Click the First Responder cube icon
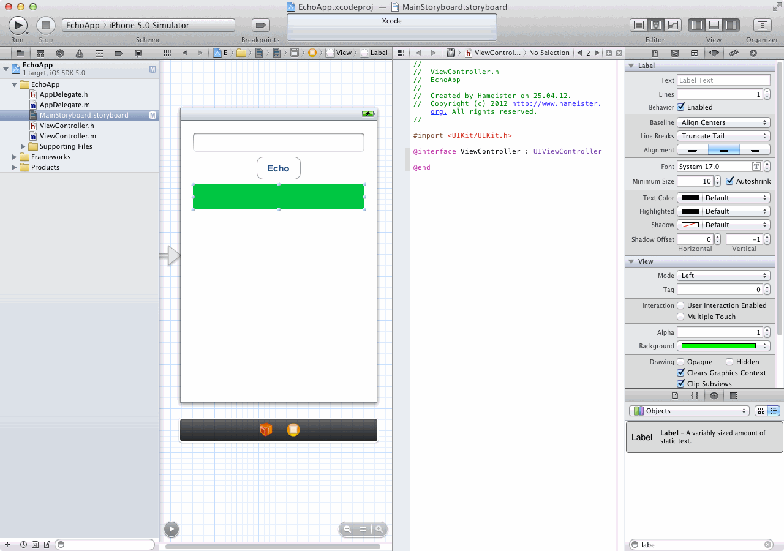The width and height of the screenshot is (784, 551). point(266,430)
